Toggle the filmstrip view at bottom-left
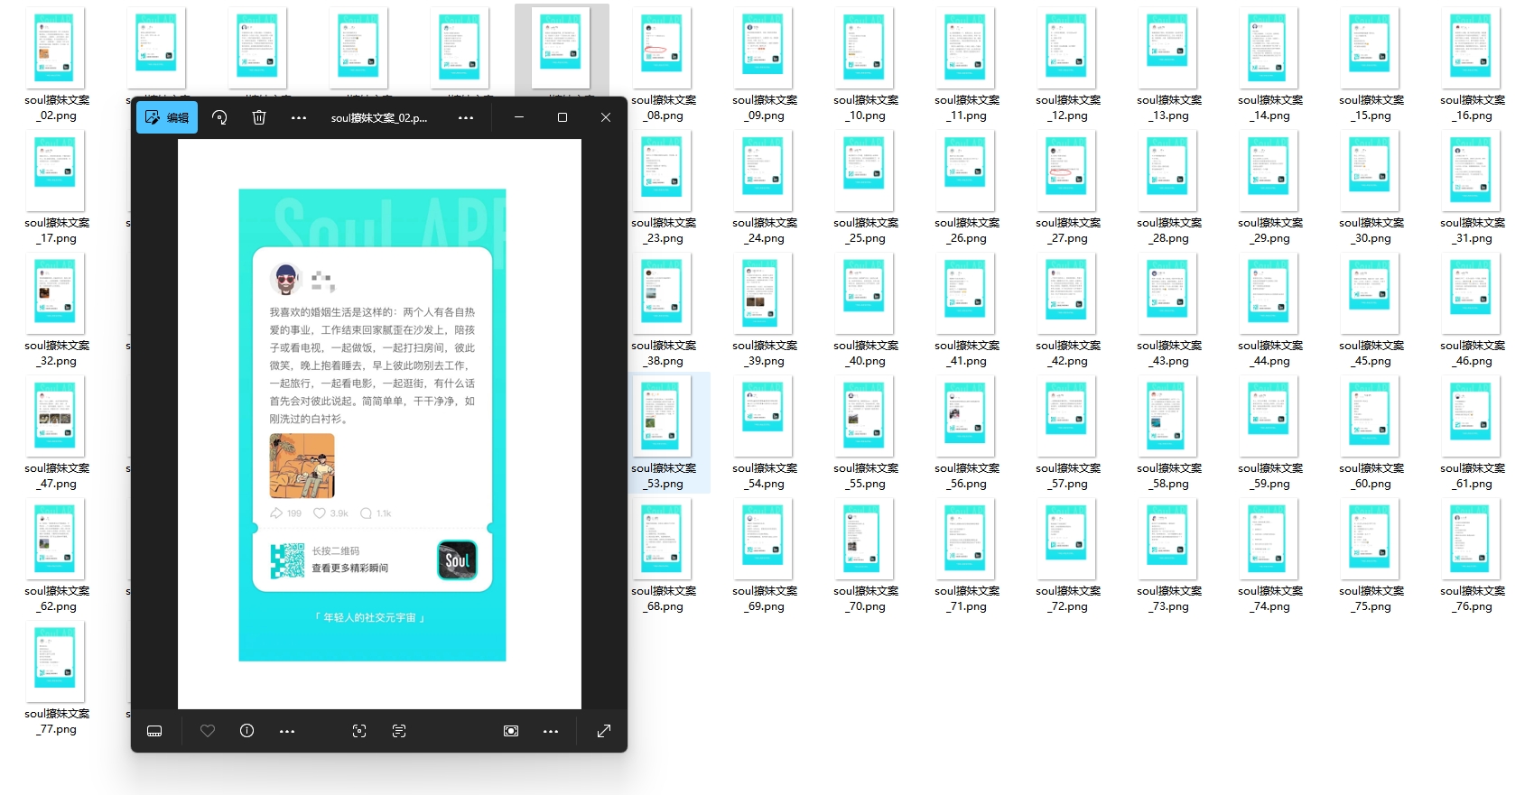 pos(154,731)
